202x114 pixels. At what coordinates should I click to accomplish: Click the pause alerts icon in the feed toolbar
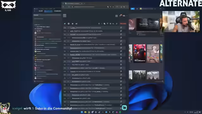coord(73,24)
